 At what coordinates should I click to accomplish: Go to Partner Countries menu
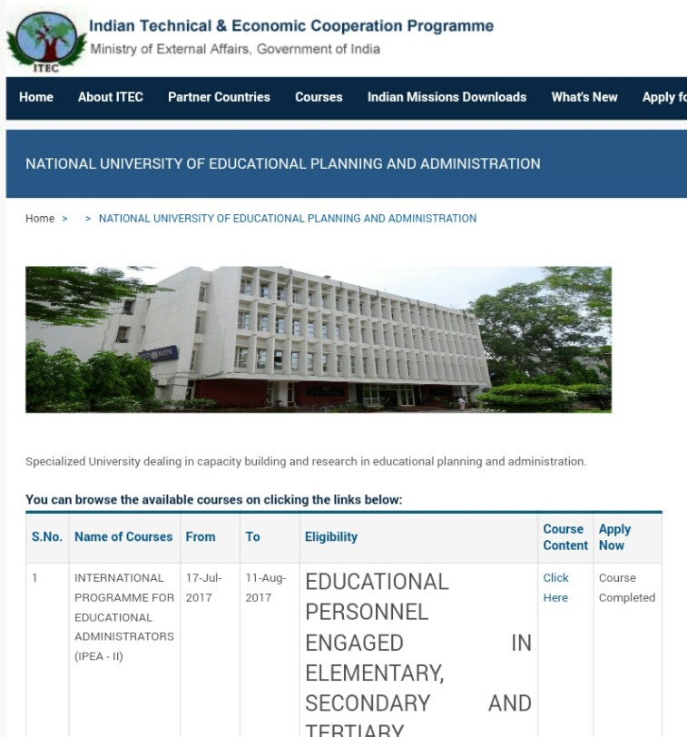(x=219, y=97)
